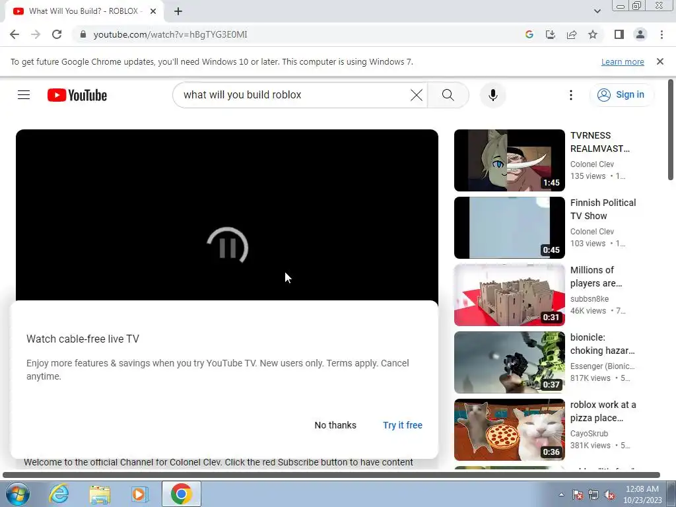
Task: Open TVRNESS REALMVAST video thumbnail
Action: pyautogui.click(x=509, y=160)
